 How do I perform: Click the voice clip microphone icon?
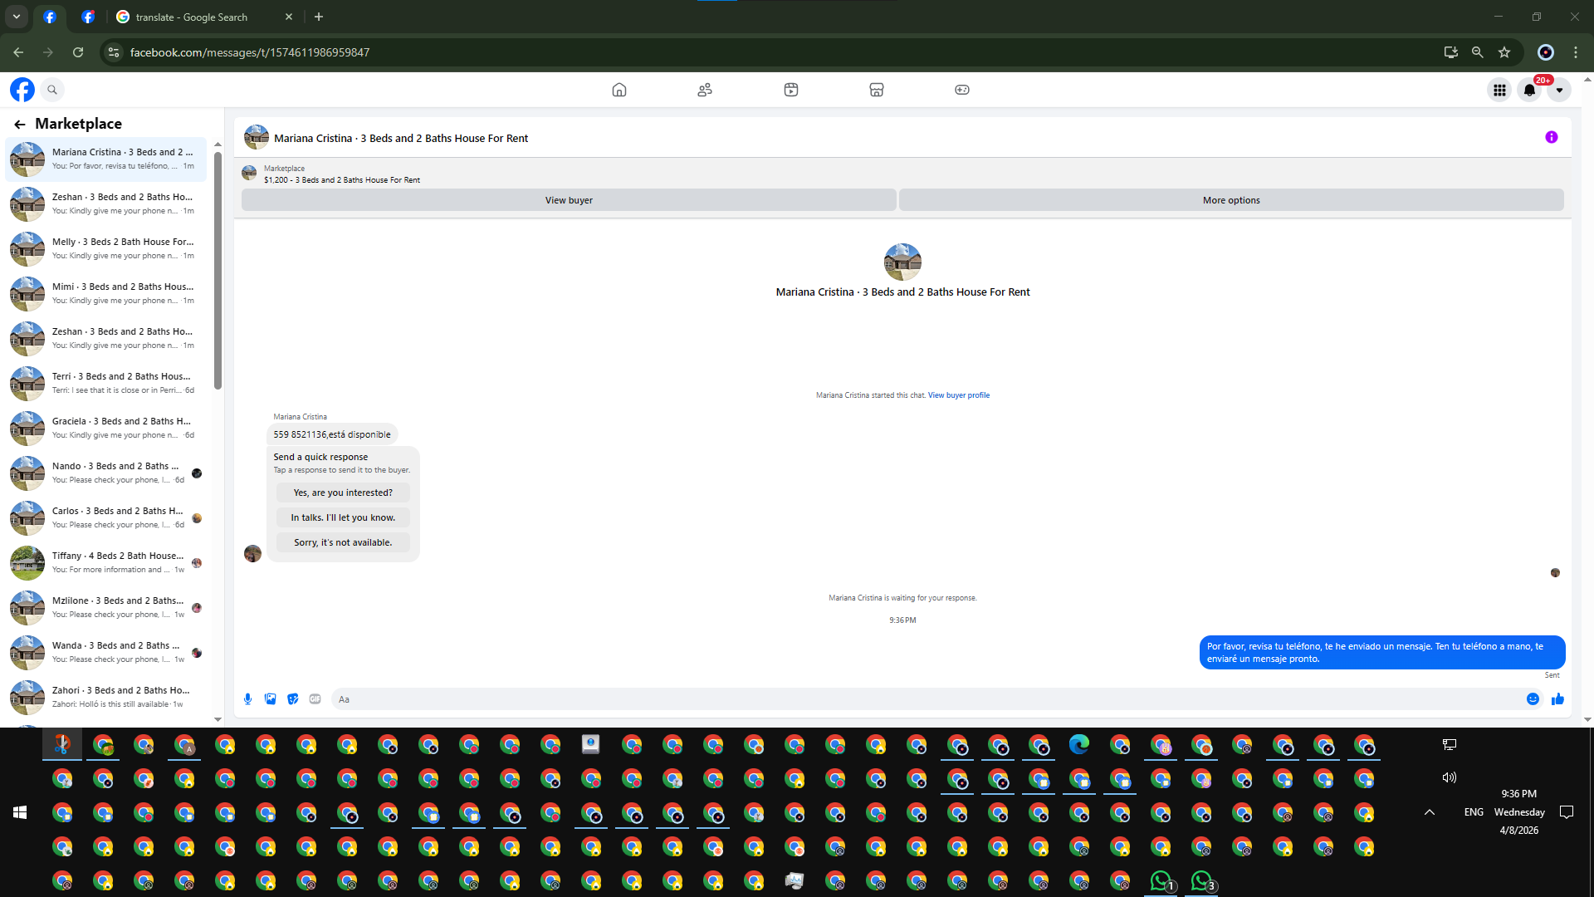pos(247,699)
